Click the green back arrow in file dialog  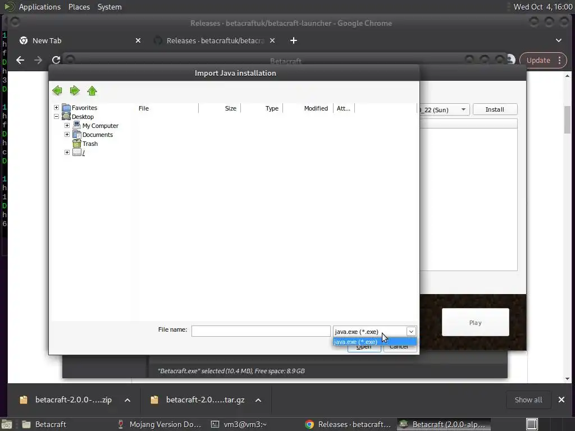coord(57,90)
